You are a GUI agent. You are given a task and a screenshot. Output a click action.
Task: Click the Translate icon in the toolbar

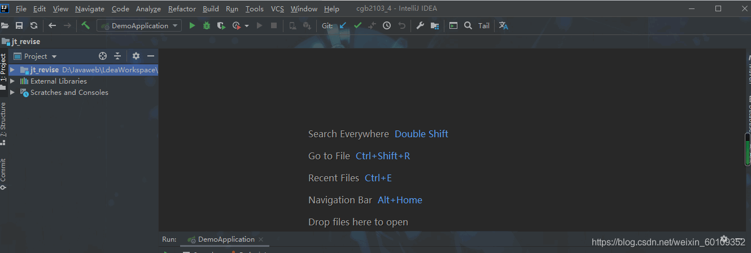tap(504, 25)
